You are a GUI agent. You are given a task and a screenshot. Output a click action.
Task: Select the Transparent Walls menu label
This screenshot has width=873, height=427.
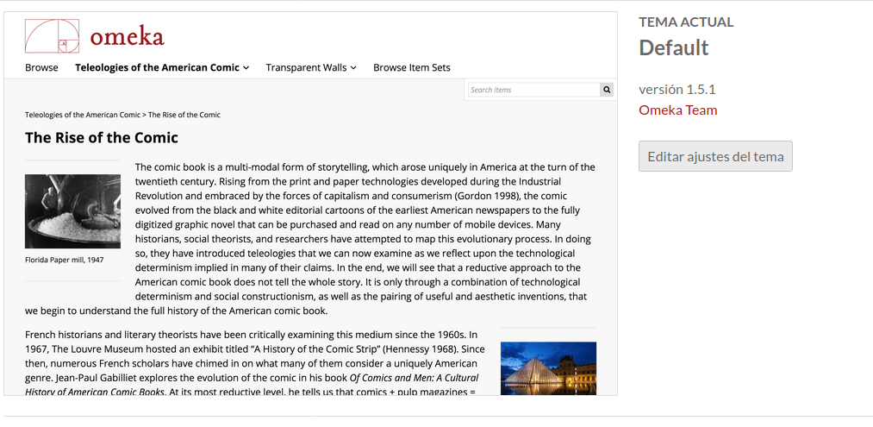[x=306, y=67]
